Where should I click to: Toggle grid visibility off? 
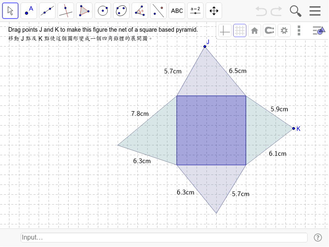239,30
